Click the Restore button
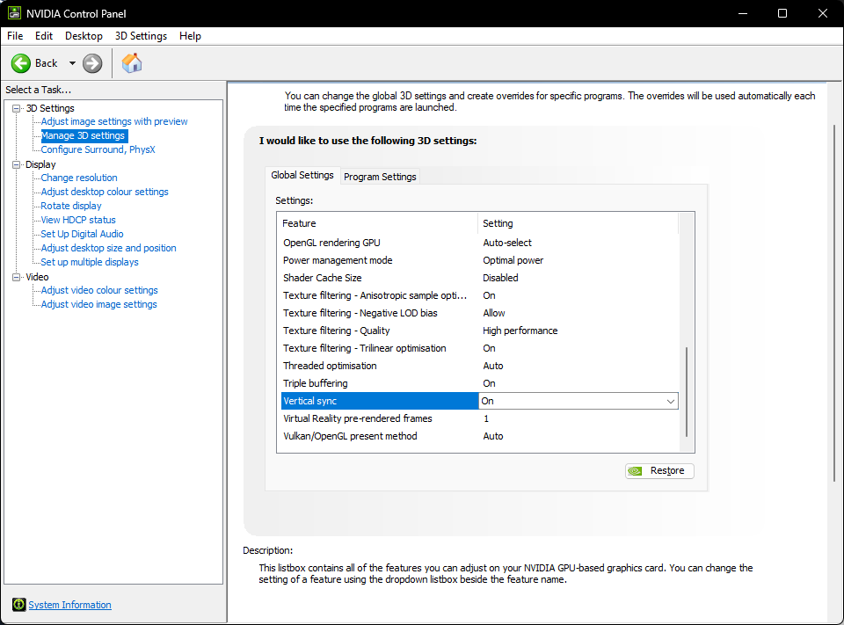 pyautogui.click(x=659, y=470)
